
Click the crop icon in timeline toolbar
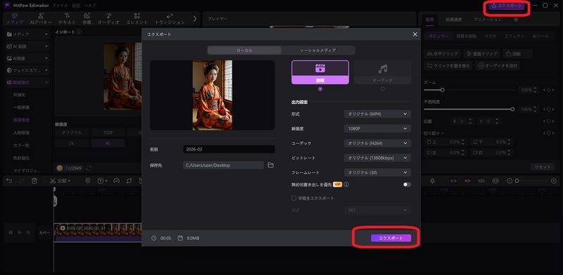129,181
